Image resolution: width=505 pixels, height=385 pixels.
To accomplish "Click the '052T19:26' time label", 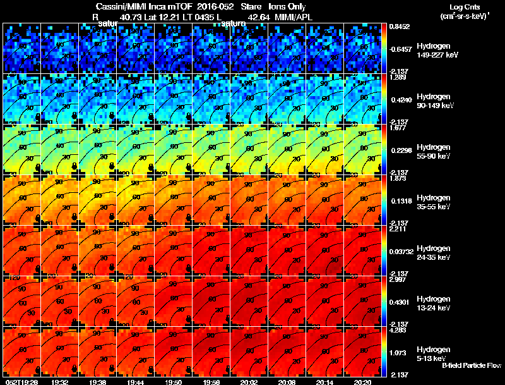I will coord(22,382).
